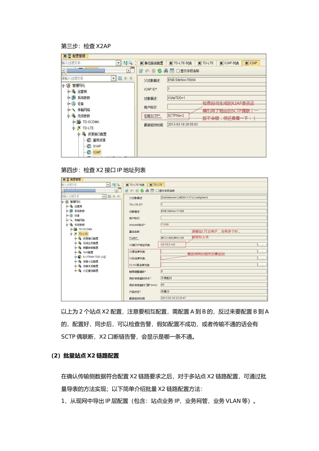Click the calendar-style icon in TD-LTE toolbar

pyautogui.click(x=152, y=191)
